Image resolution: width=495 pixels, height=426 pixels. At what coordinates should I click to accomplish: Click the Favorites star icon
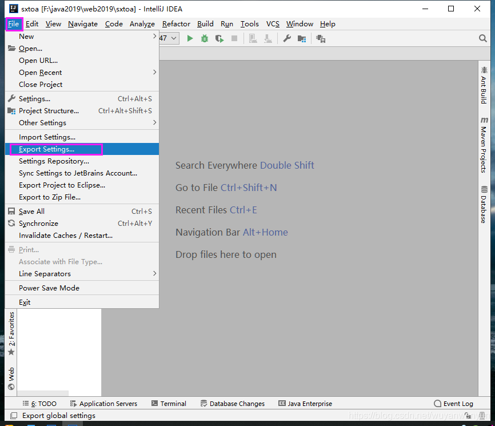[x=11, y=352]
